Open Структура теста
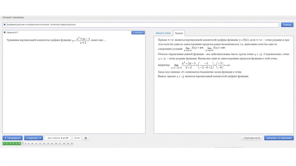 (252, 138)
